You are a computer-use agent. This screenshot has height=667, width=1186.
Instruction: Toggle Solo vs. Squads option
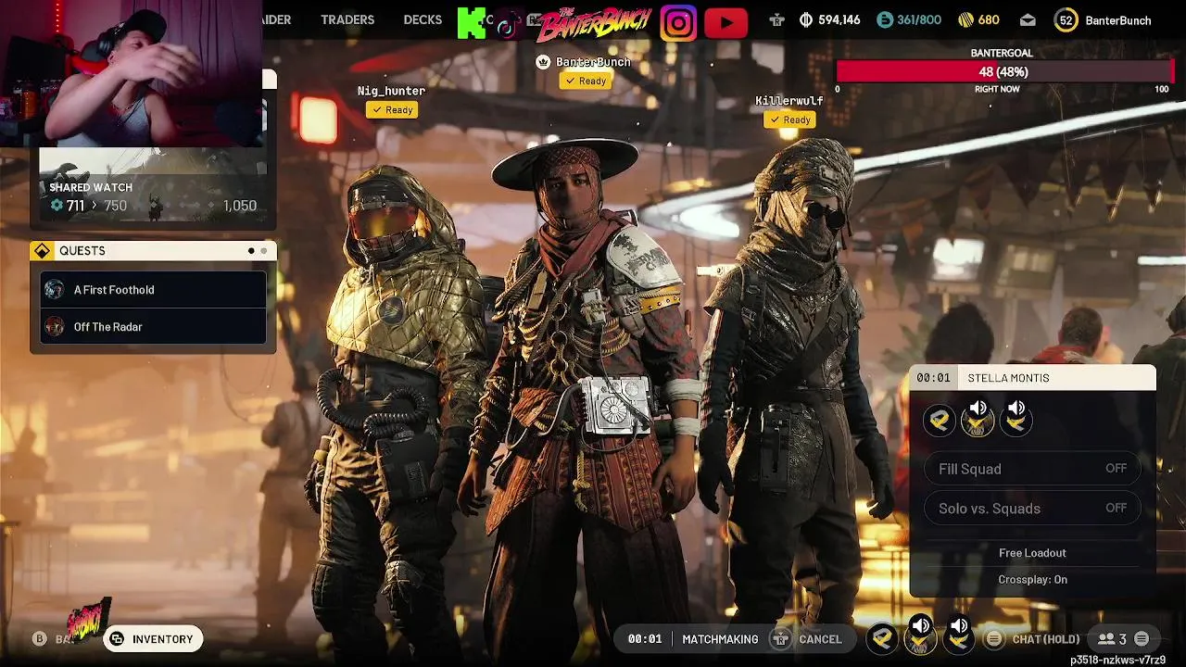[x=1032, y=508]
